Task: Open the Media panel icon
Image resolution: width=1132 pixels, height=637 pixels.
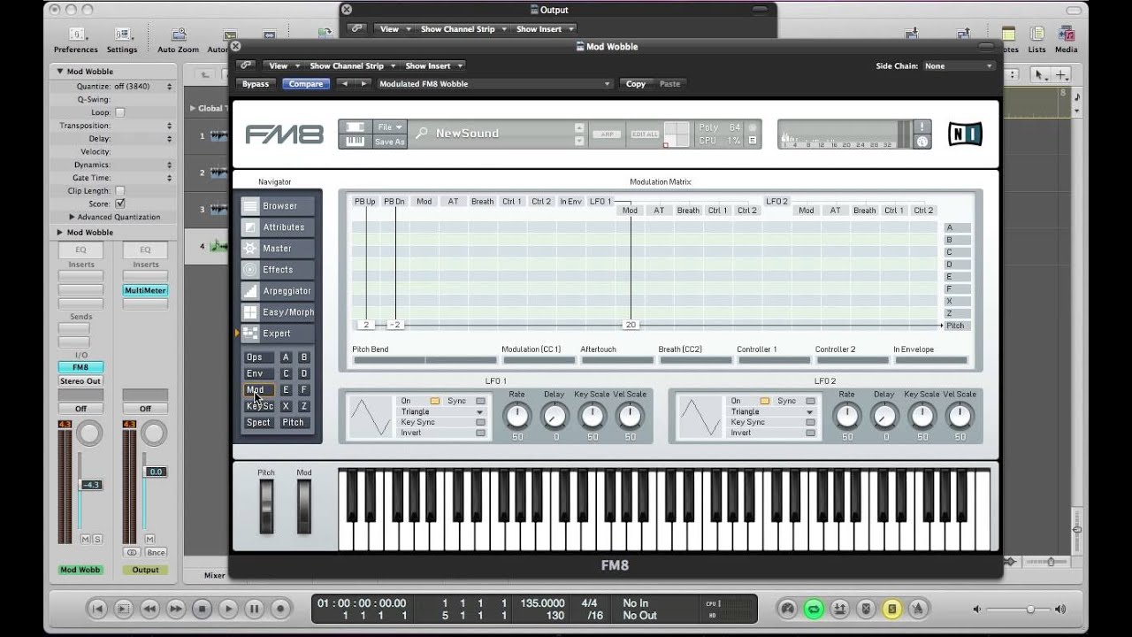Action: coord(1067,39)
